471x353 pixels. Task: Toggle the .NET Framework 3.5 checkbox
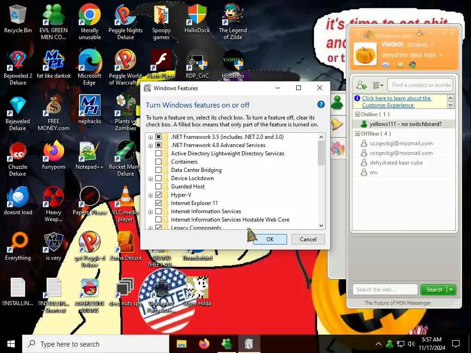(x=158, y=137)
